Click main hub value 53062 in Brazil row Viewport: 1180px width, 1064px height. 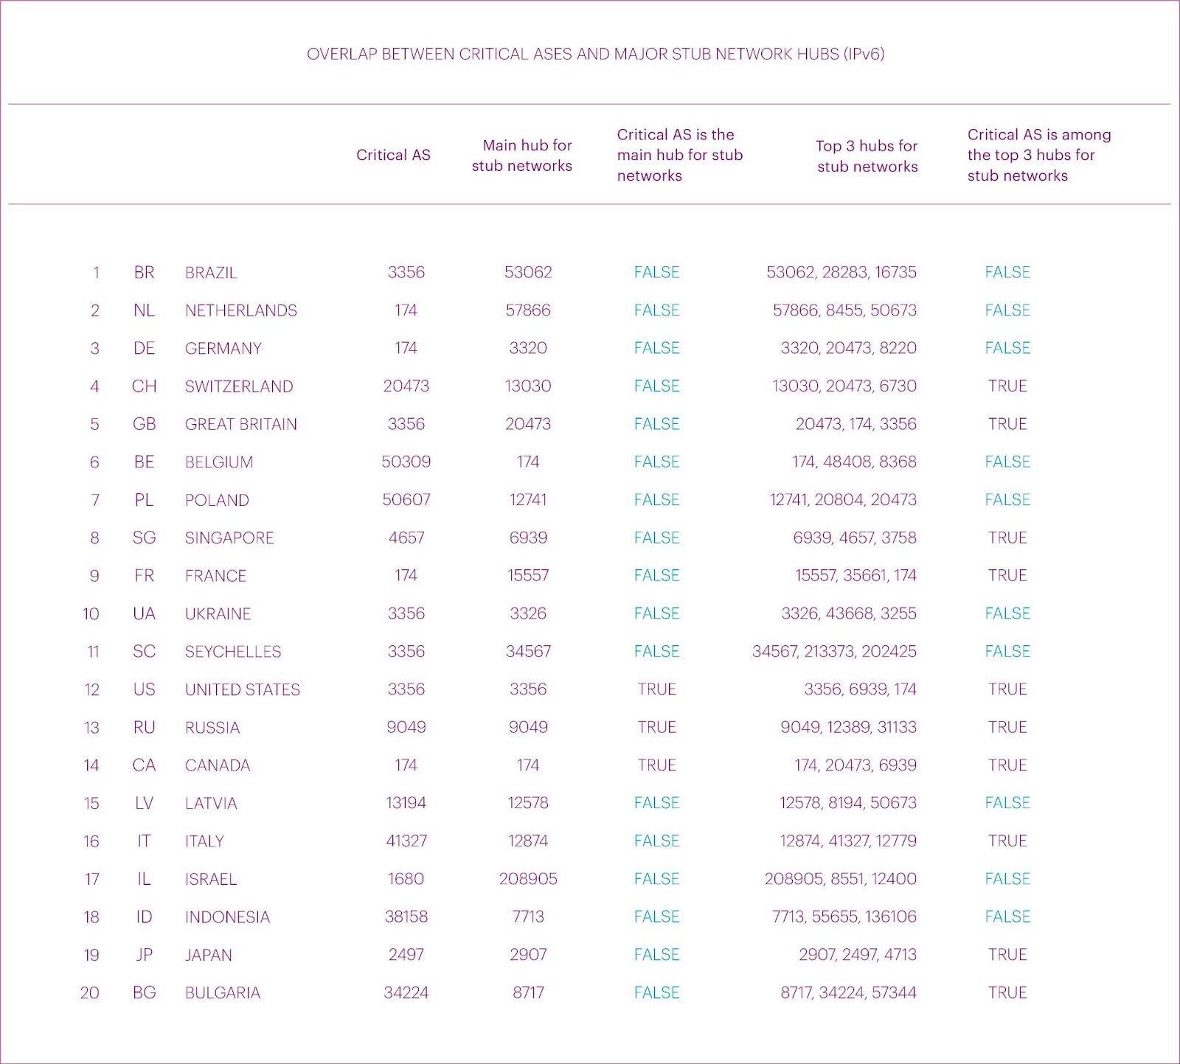pos(528,272)
